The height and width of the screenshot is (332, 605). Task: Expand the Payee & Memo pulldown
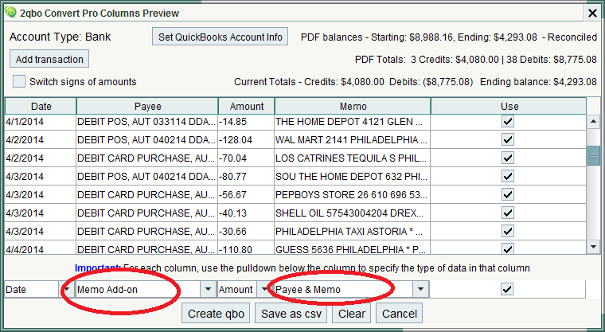coord(420,290)
